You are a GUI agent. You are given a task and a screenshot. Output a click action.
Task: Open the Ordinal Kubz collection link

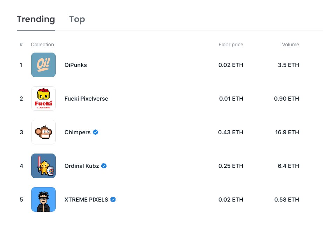[82, 166]
